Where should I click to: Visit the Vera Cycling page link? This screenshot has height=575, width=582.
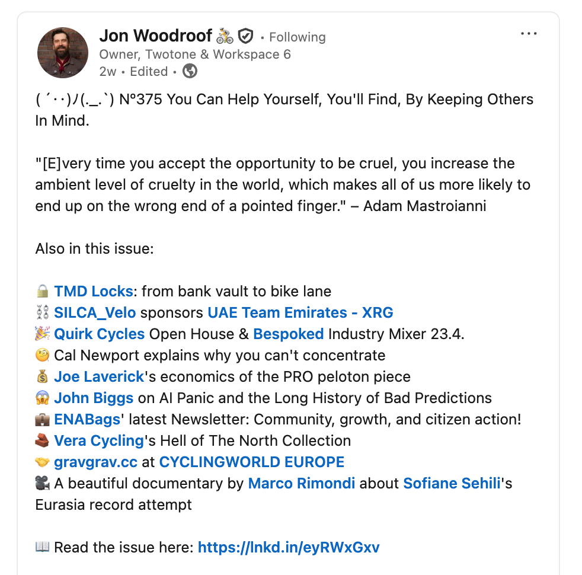click(x=99, y=440)
